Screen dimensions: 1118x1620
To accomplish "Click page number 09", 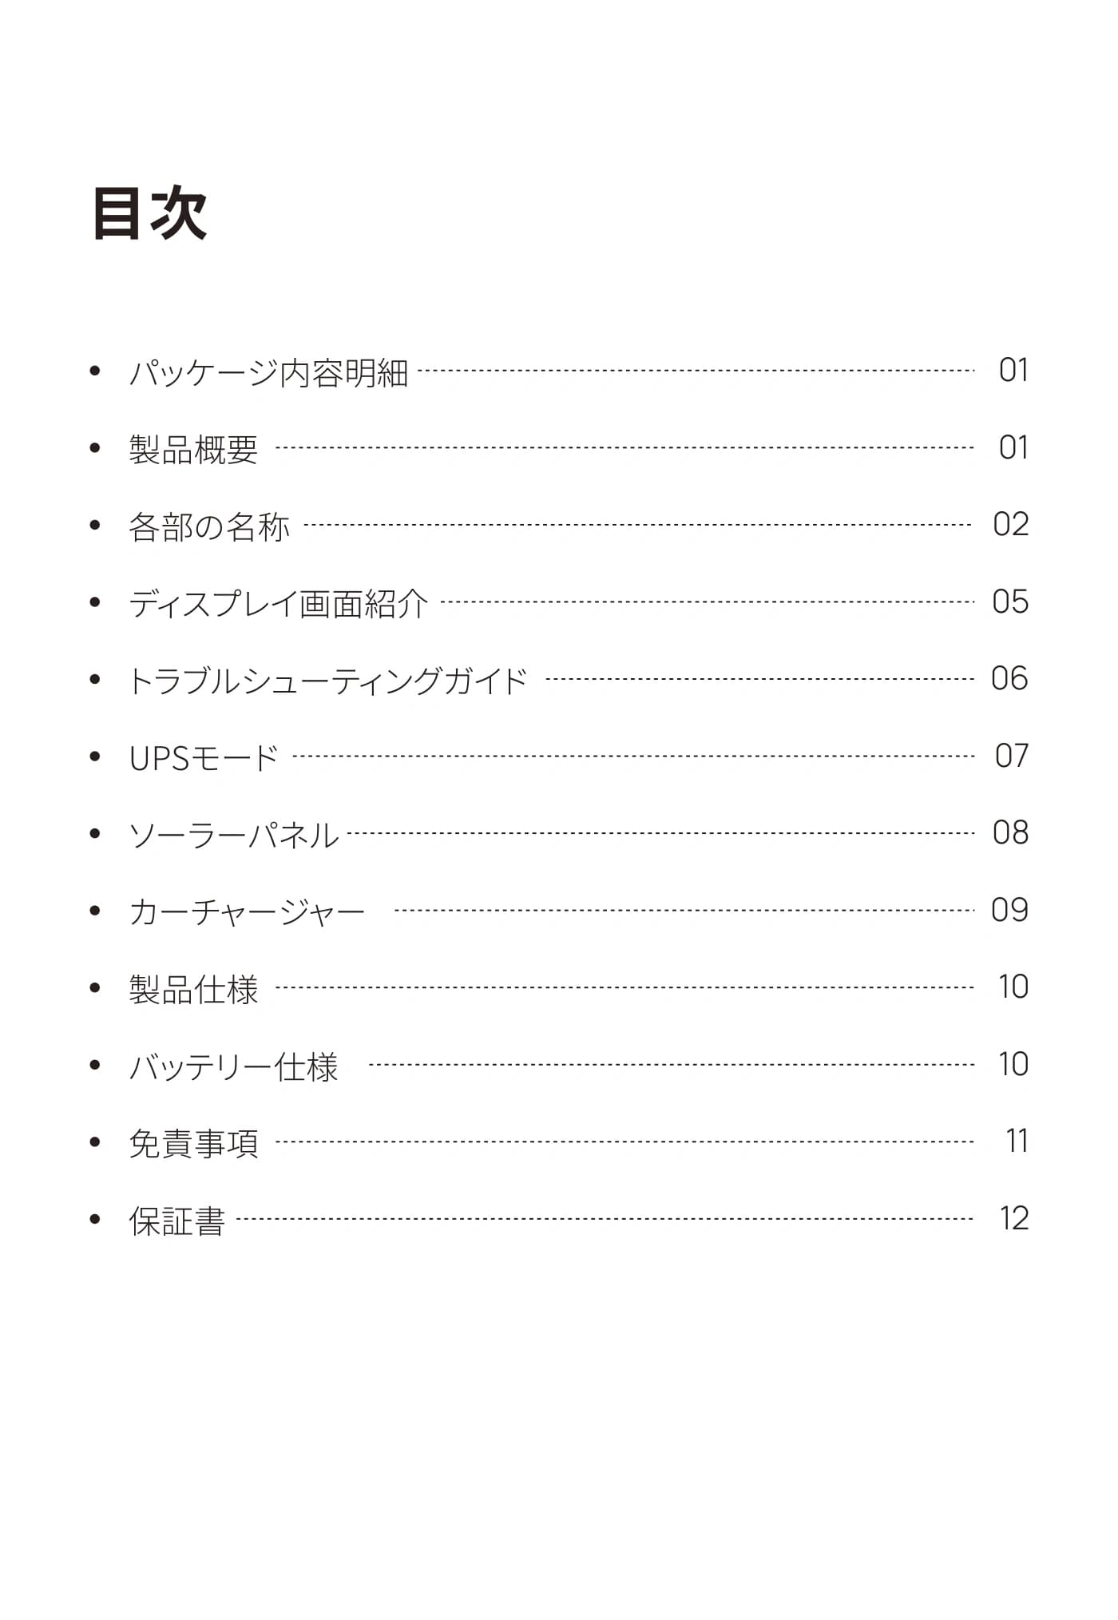I will (x=1009, y=910).
